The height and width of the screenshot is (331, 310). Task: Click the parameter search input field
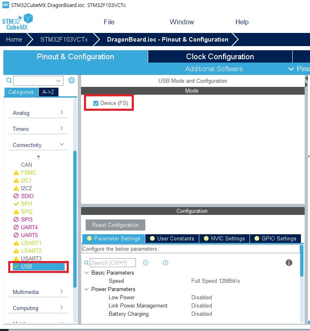click(x=113, y=263)
